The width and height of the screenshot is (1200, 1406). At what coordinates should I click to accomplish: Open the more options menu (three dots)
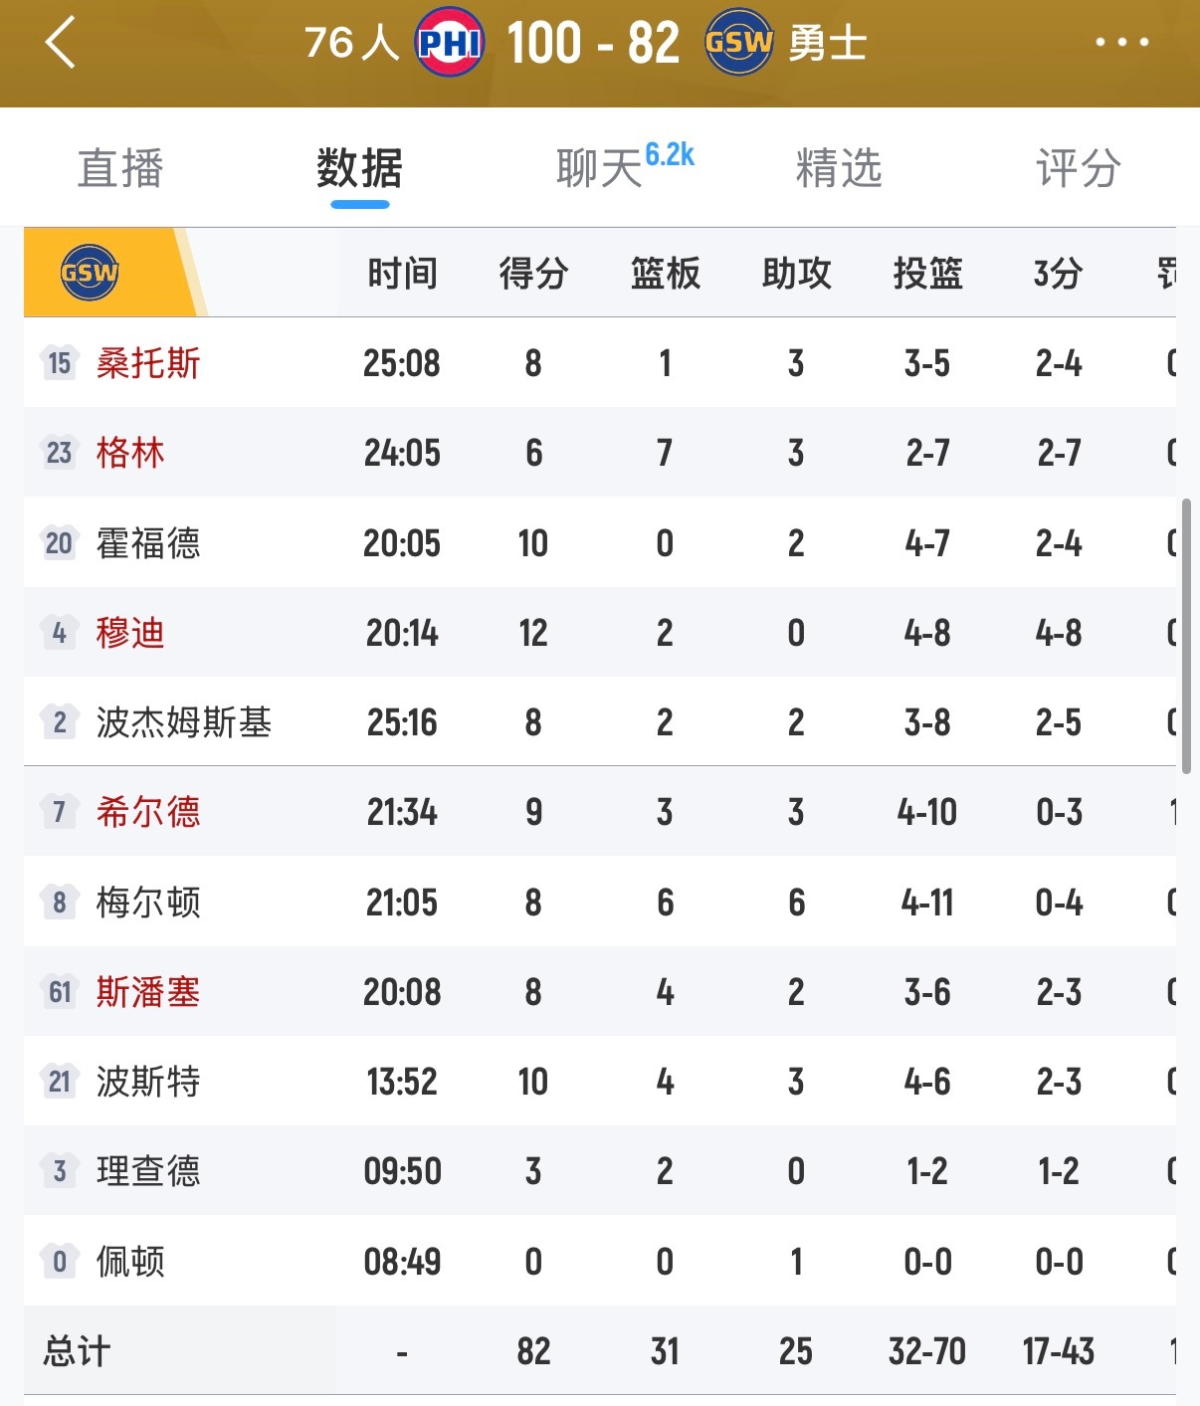[x=1122, y=41]
